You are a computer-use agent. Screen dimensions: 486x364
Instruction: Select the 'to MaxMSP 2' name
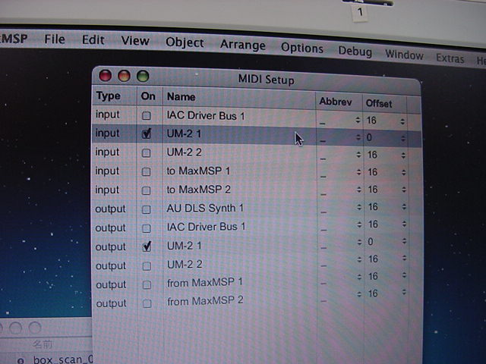198,190
